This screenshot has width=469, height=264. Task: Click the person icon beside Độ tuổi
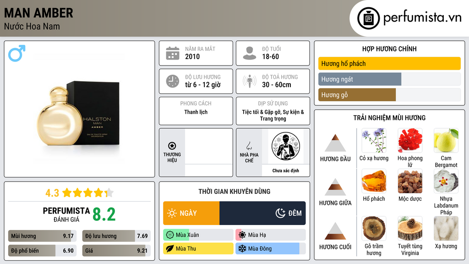point(250,53)
